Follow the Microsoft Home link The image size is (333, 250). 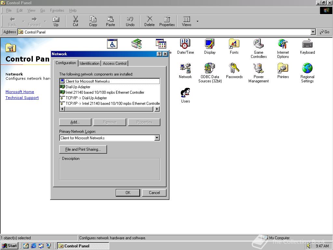(x=20, y=92)
